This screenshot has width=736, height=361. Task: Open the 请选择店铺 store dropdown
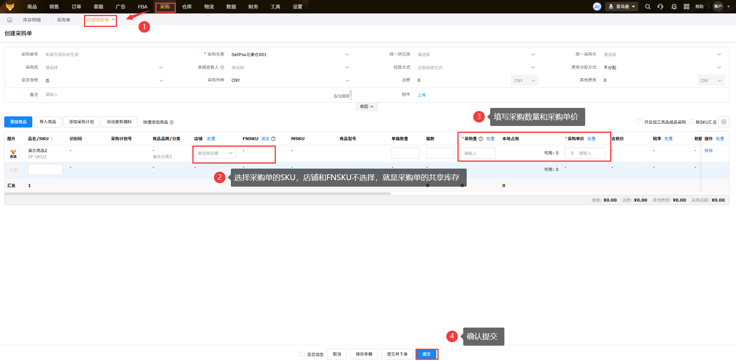point(215,153)
